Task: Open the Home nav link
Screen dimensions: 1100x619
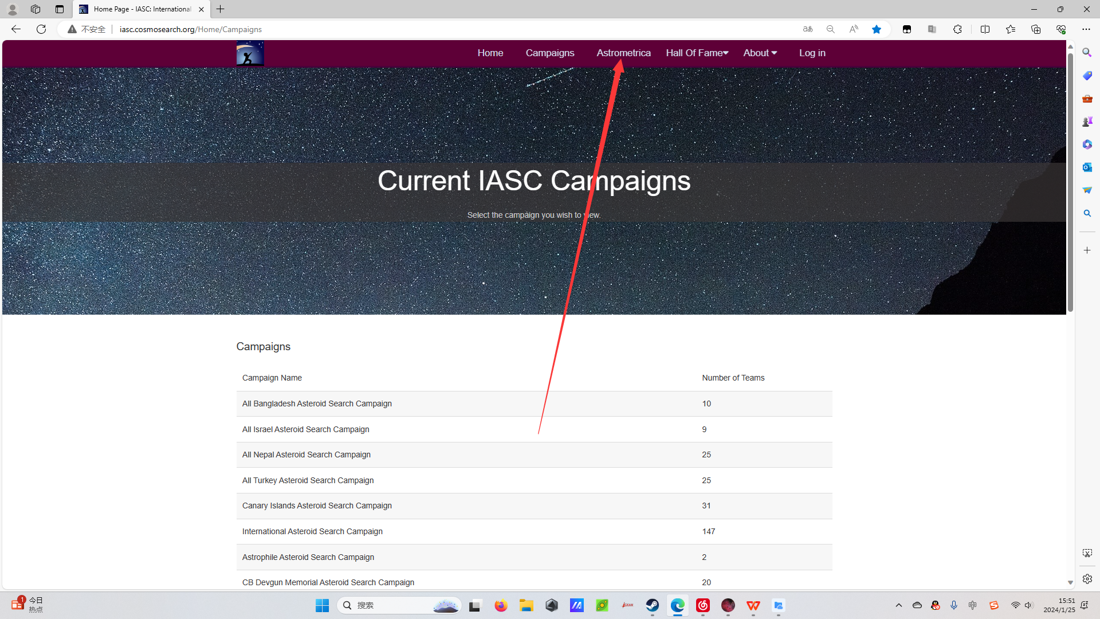Action: (490, 53)
